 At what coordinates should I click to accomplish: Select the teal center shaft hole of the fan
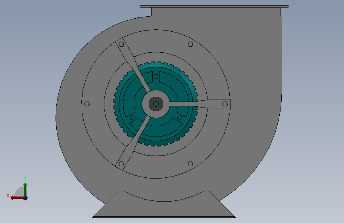156,104
